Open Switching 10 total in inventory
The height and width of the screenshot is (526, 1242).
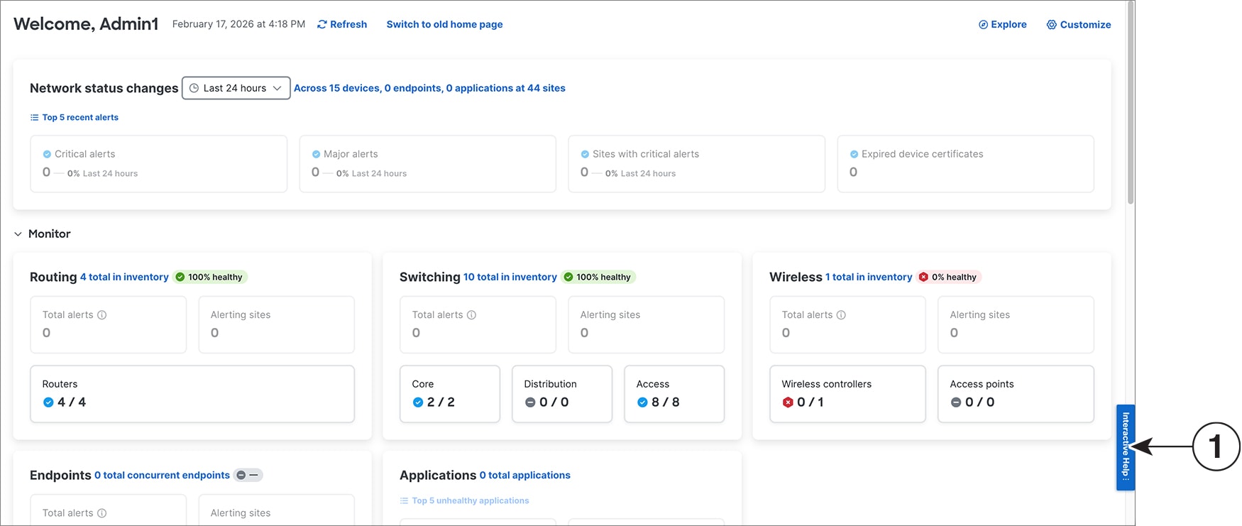510,277
